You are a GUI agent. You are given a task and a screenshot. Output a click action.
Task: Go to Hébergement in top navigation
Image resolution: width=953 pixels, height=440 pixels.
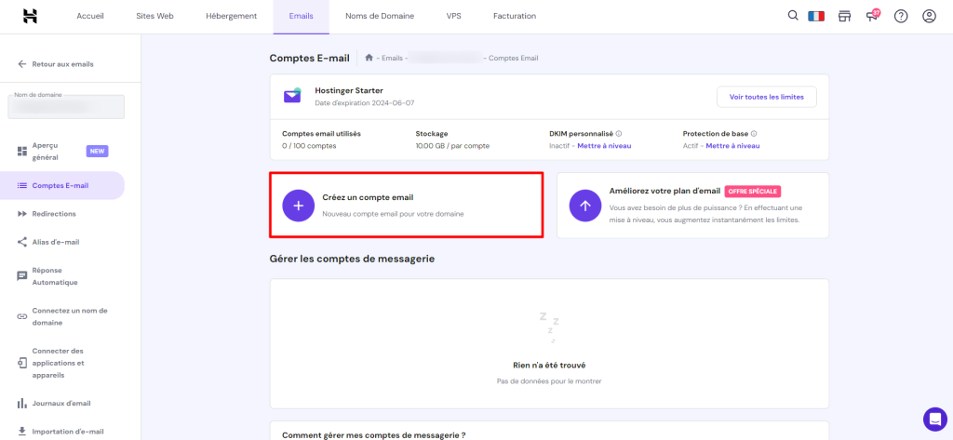[231, 16]
